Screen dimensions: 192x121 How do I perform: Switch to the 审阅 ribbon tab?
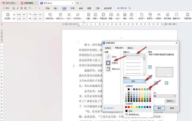[x=81, y=8]
